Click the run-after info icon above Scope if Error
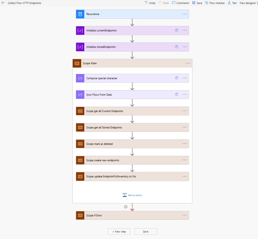This screenshot has height=239, width=258. tap(126, 207)
